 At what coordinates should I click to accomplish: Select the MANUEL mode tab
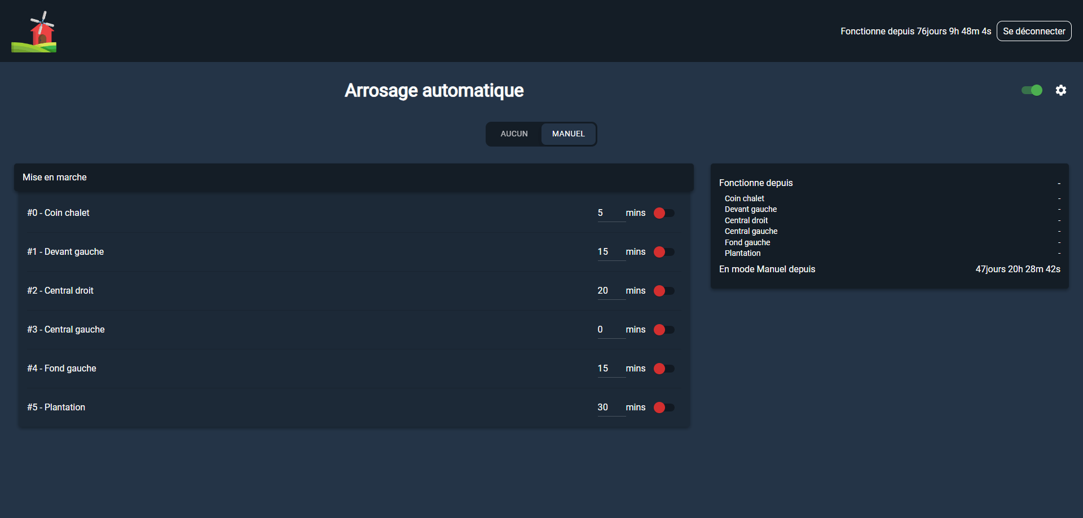click(569, 134)
